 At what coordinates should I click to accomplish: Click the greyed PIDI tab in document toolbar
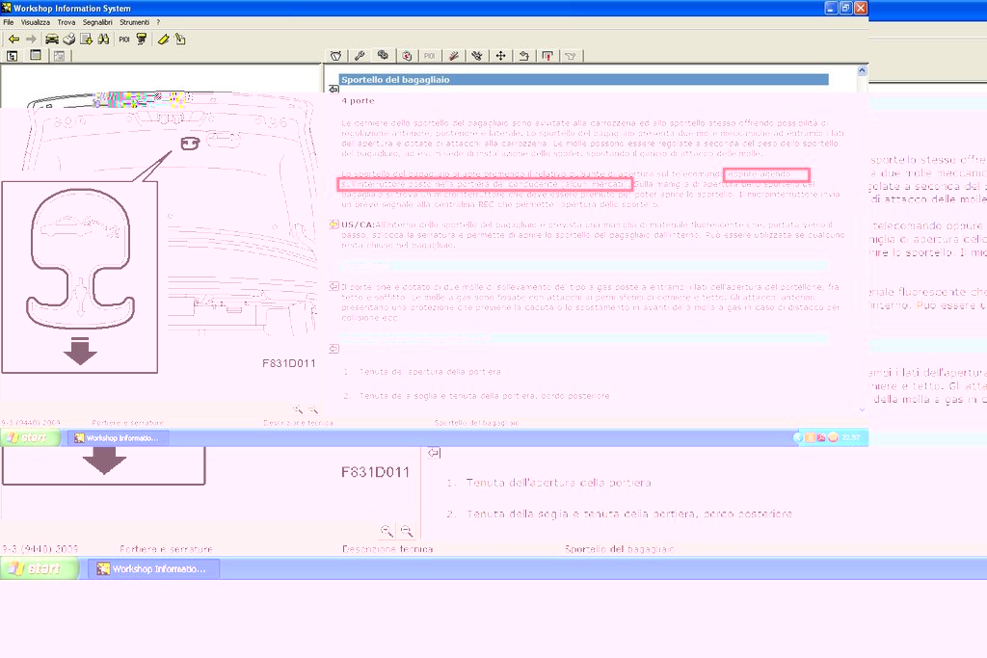point(429,56)
